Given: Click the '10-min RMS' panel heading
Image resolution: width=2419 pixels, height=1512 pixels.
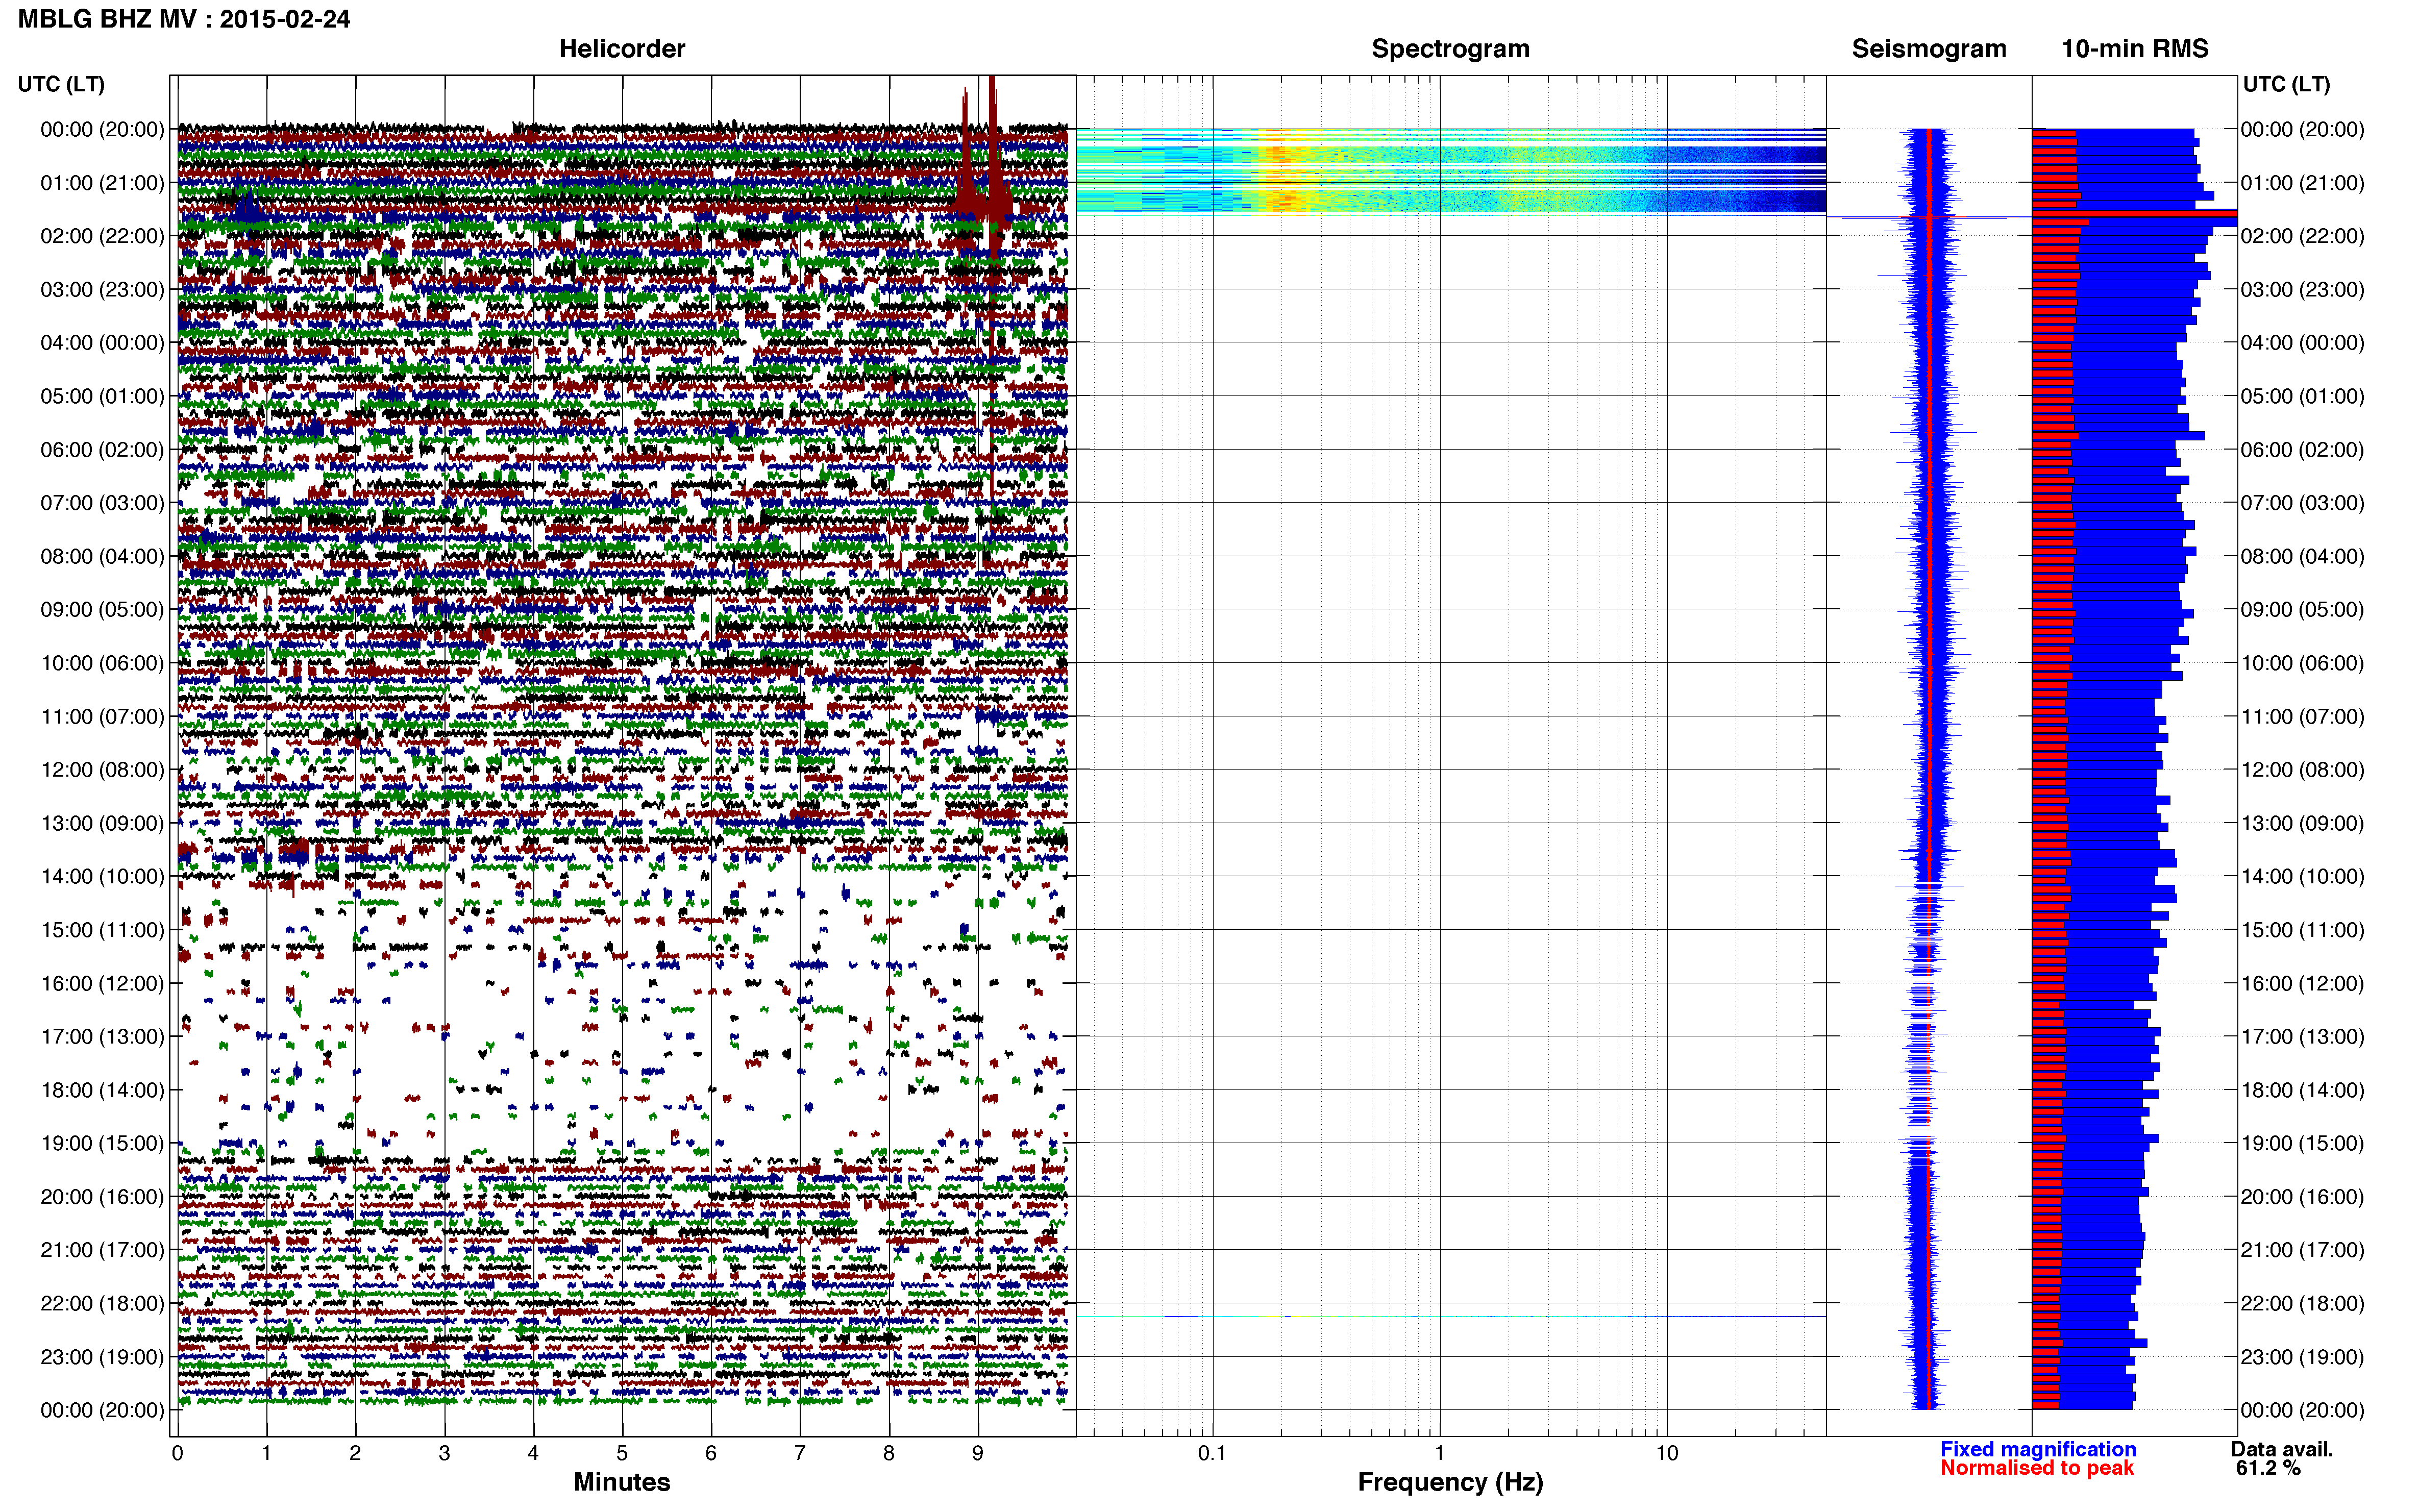Looking at the screenshot, I should pos(2135,49).
